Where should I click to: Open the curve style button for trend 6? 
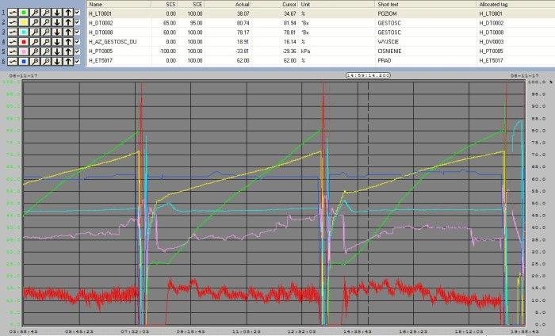coord(13,62)
